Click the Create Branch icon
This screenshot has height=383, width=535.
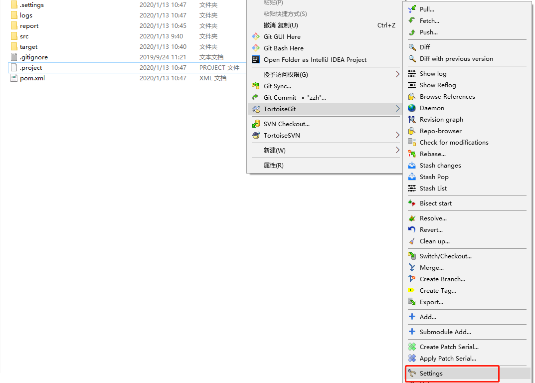point(412,279)
